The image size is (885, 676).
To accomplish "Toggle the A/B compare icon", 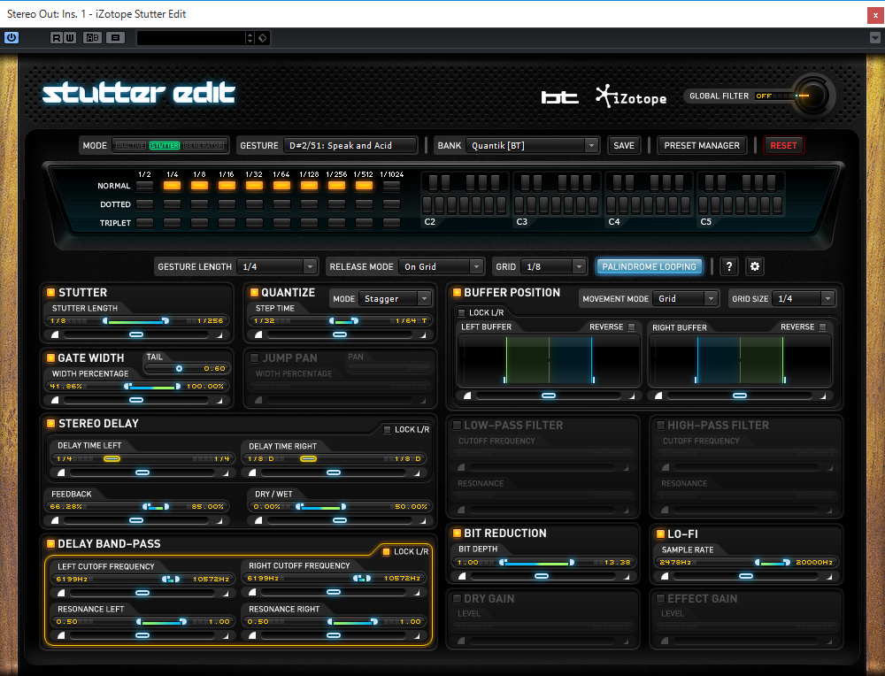I will 93,38.
